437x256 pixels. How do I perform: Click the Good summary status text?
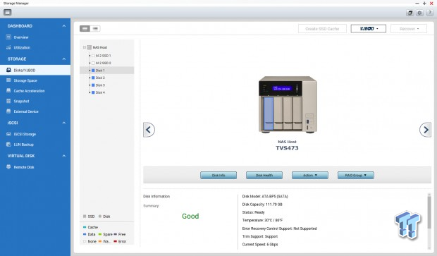[x=190, y=216]
